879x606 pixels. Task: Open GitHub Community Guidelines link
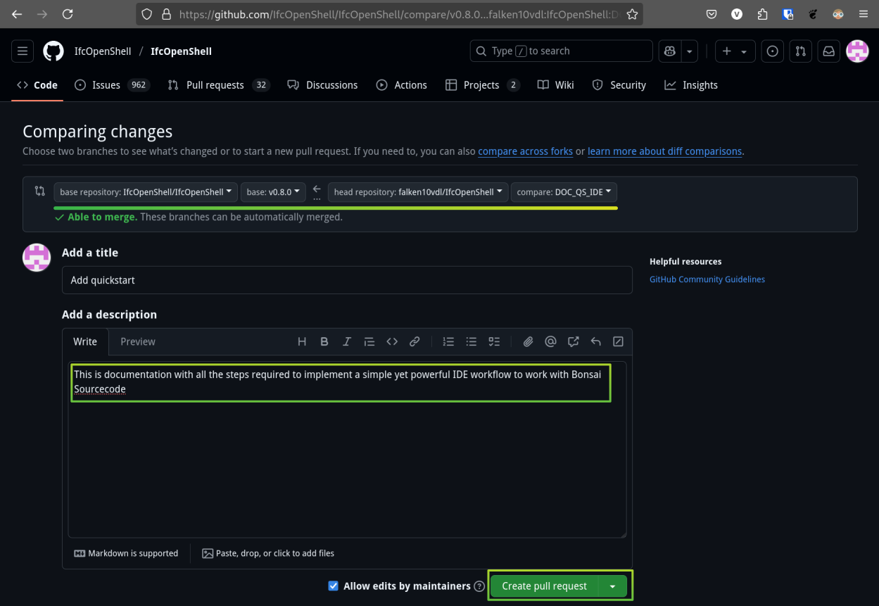click(x=707, y=279)
